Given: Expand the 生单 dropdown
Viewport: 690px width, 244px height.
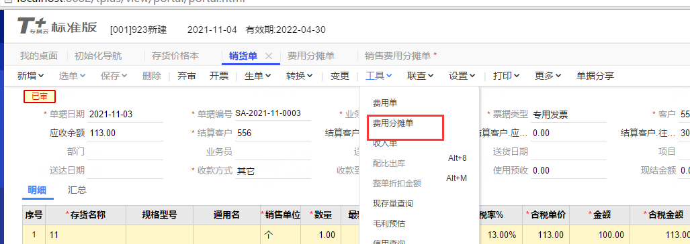Looking at the screenshot, I should pyautogui.click(x=257, y=76).
